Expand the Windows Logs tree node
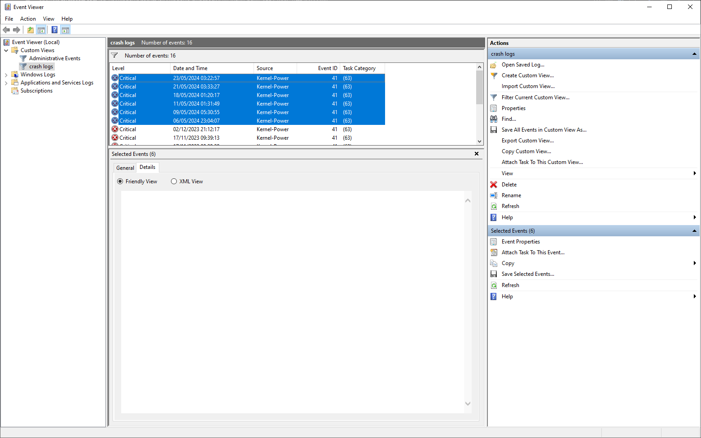Screen dimensions: 701x438 (6, 75)
